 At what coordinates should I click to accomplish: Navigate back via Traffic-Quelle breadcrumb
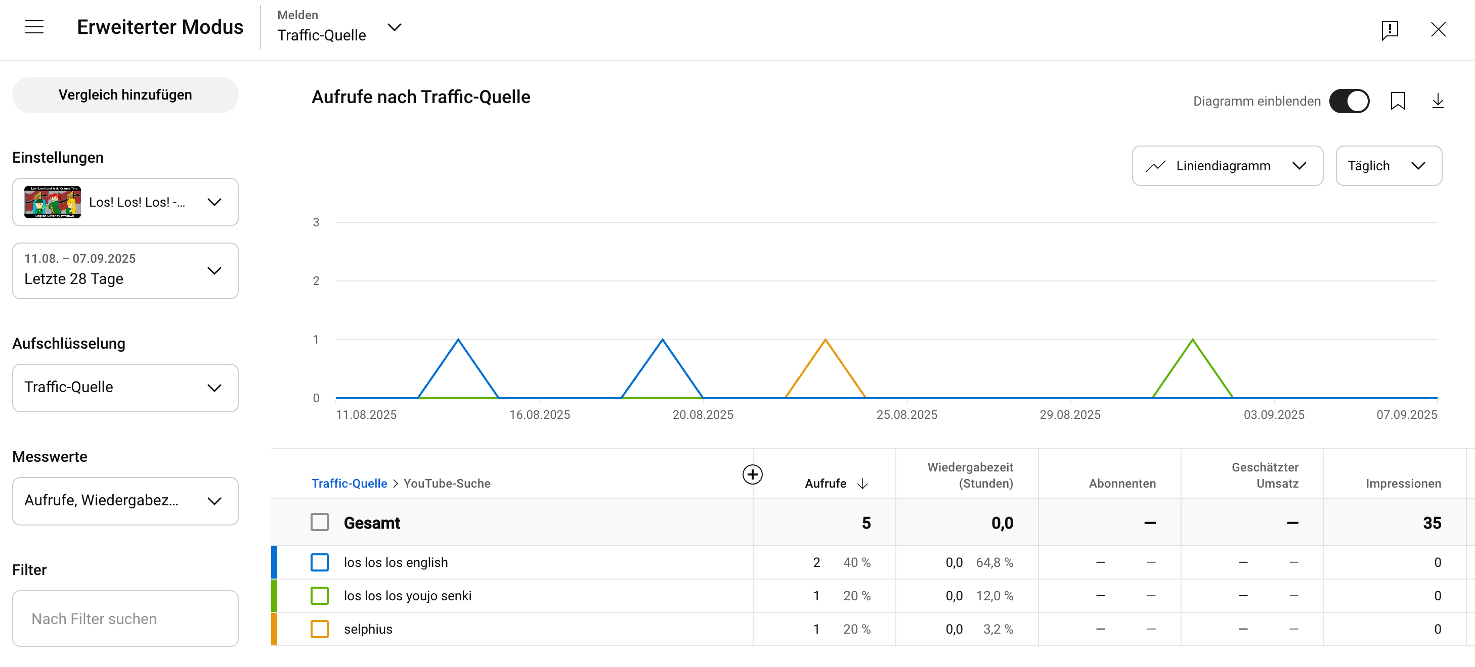(x=349, y=484)
